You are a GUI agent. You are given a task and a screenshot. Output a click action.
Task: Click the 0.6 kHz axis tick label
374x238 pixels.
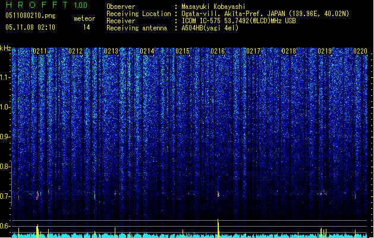tap(5, 226)
